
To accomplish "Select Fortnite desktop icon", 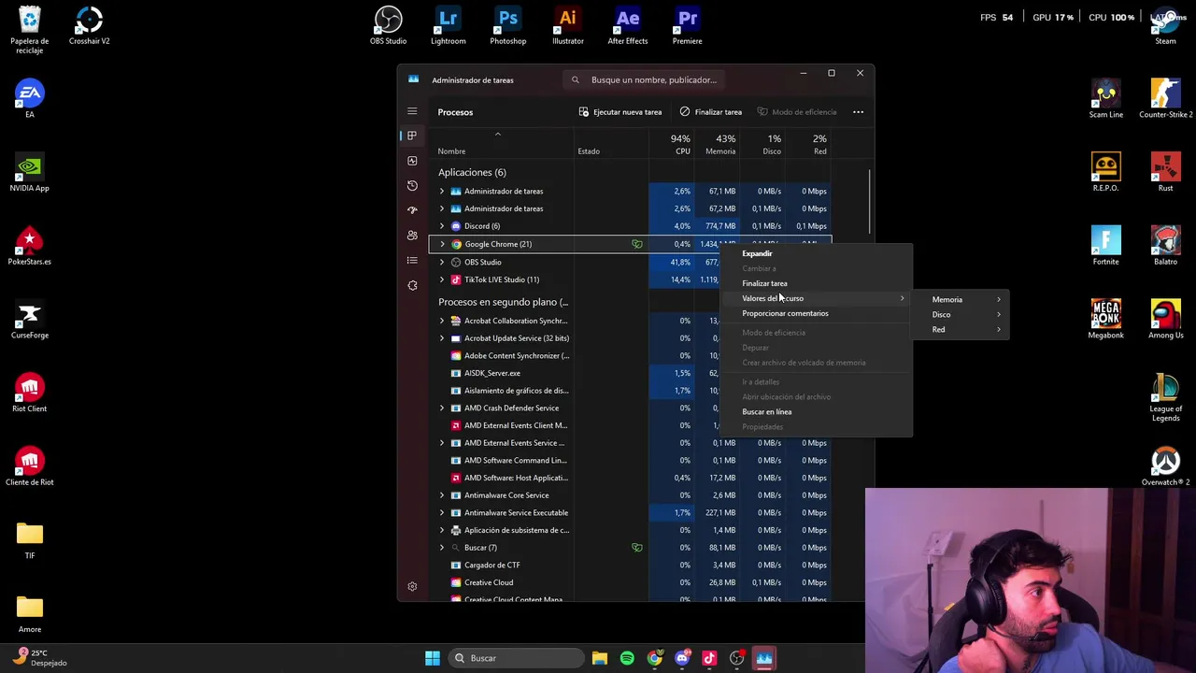I will pos(1105,246).
